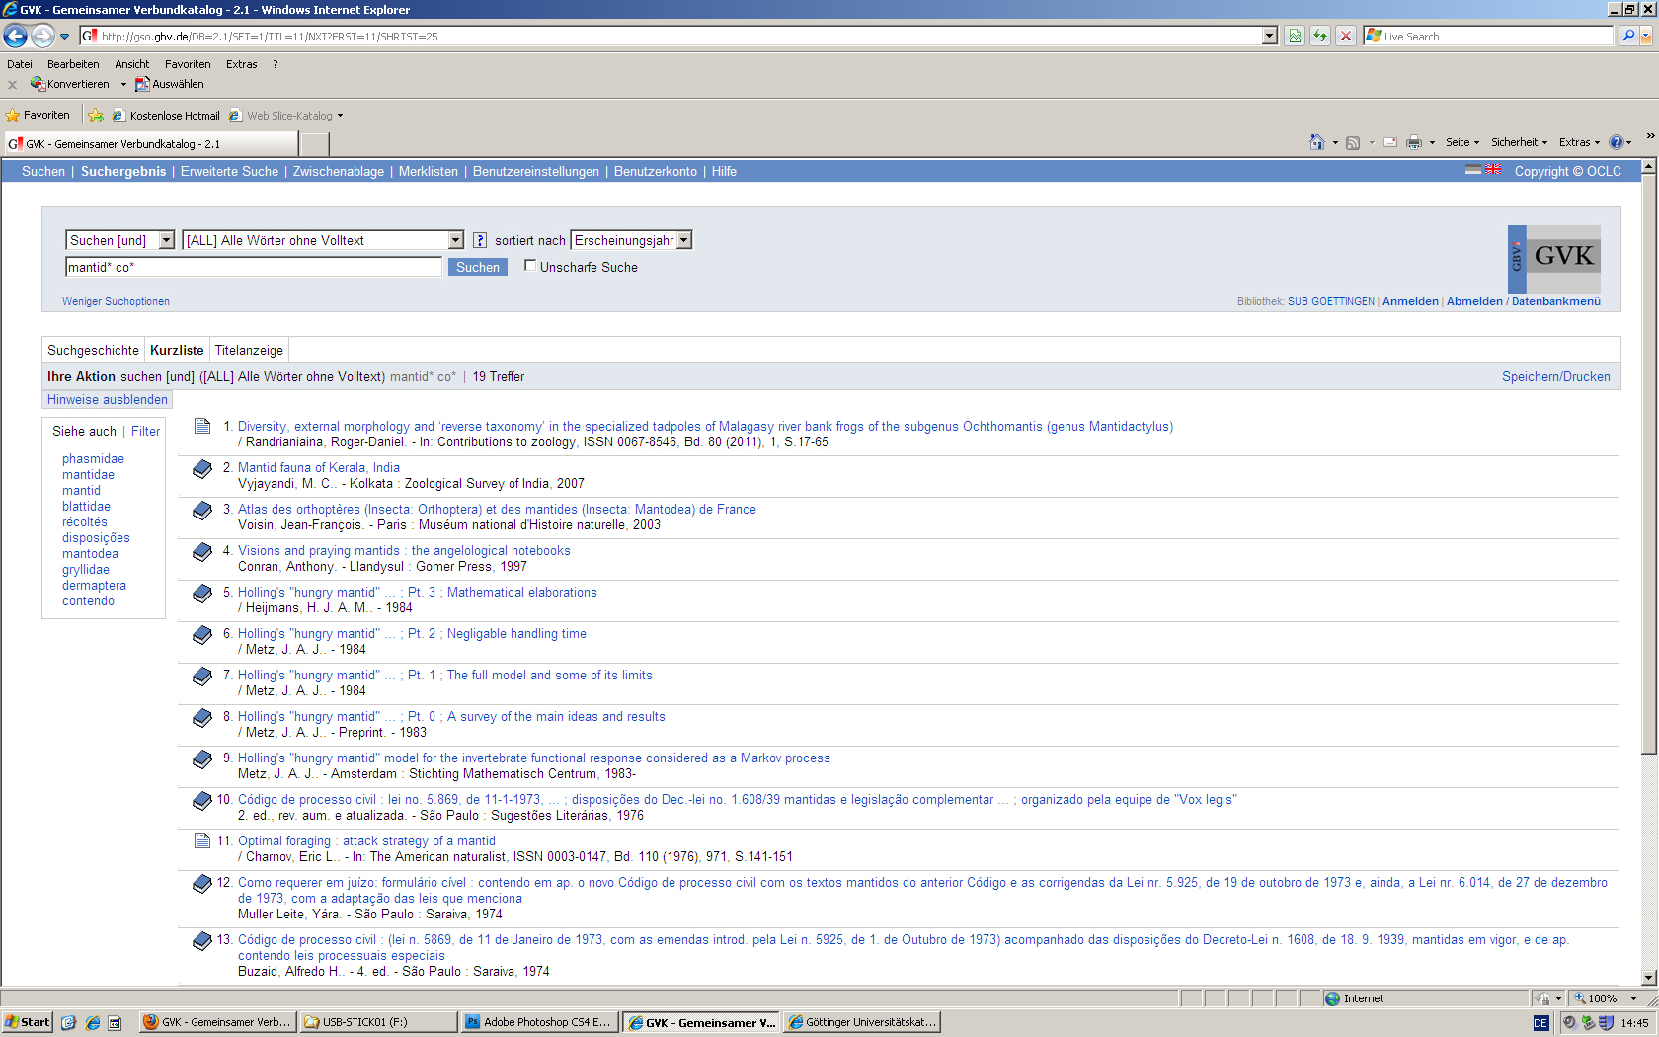Expand the Alle Wörter ohne Volltext dropdown
Image resolution: width=1659 pixels, height=1037 pixels.
[455, 240]
